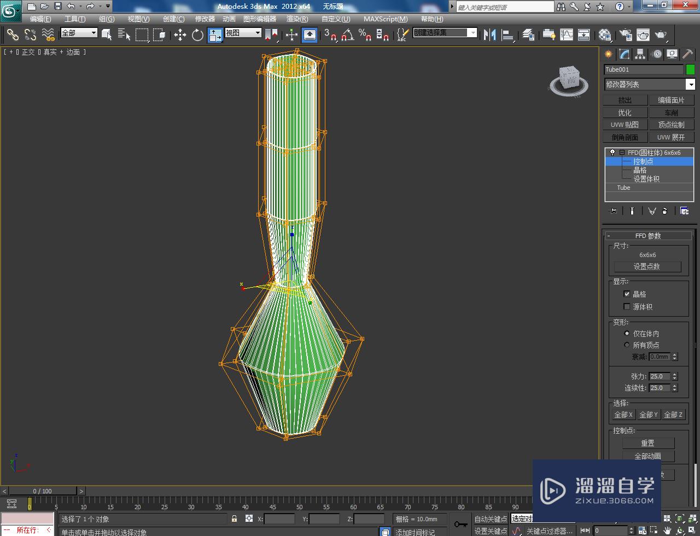The height and width of the screenshot is (536, 700).
Task: Open the 修改器列表 modifier list dropdown
Action: [x=691, y=84]
